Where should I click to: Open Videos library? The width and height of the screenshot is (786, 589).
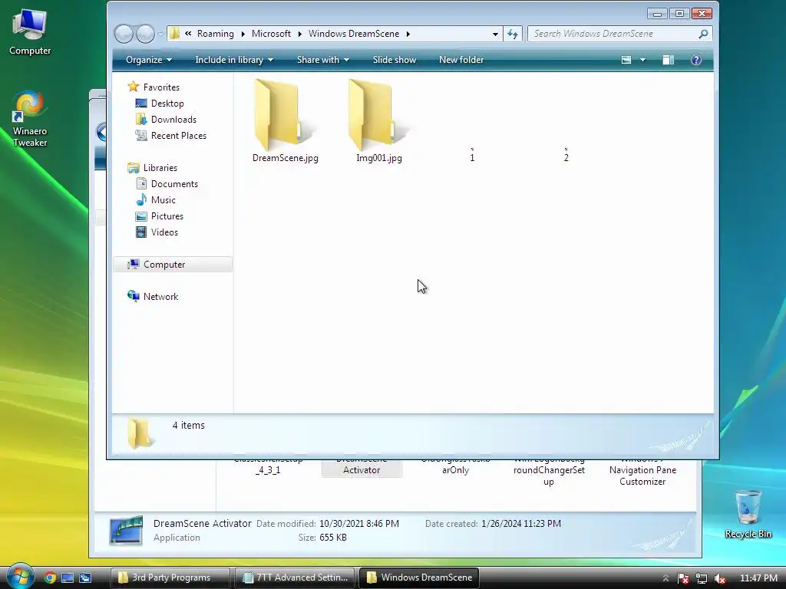click(x=164, y=232)
